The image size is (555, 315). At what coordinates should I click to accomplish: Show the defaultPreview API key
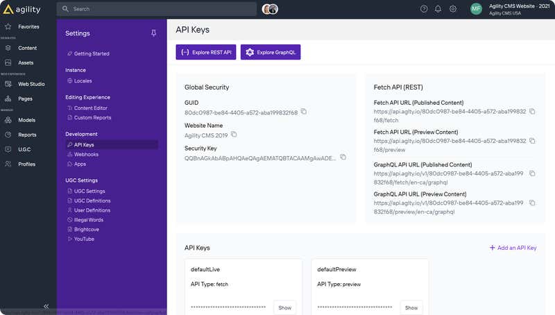411,307
